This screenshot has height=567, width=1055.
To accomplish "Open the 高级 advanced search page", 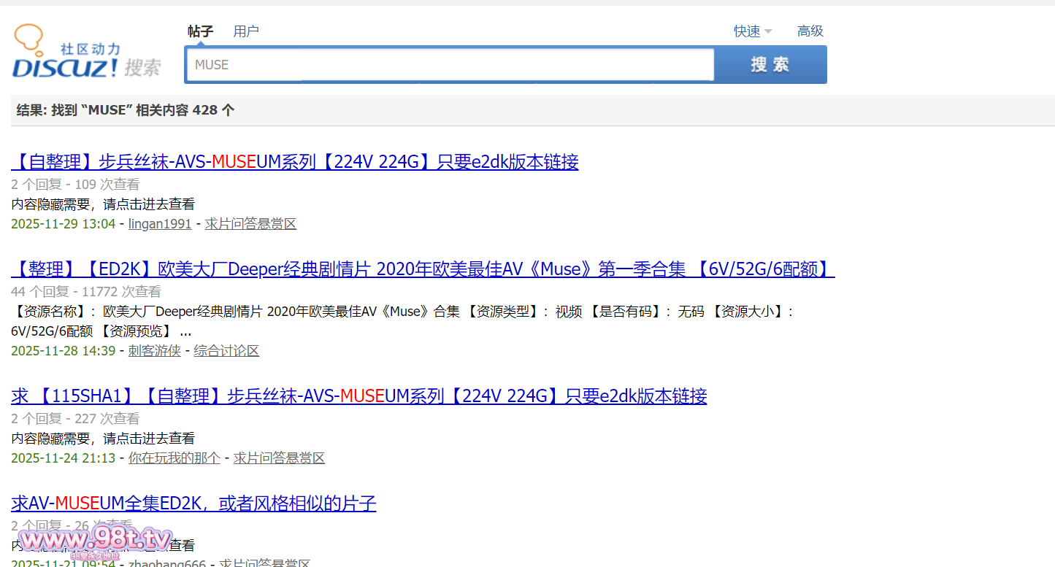I will coord(810,31).
